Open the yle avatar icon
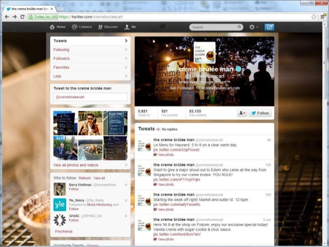 [x=60, y=204]
